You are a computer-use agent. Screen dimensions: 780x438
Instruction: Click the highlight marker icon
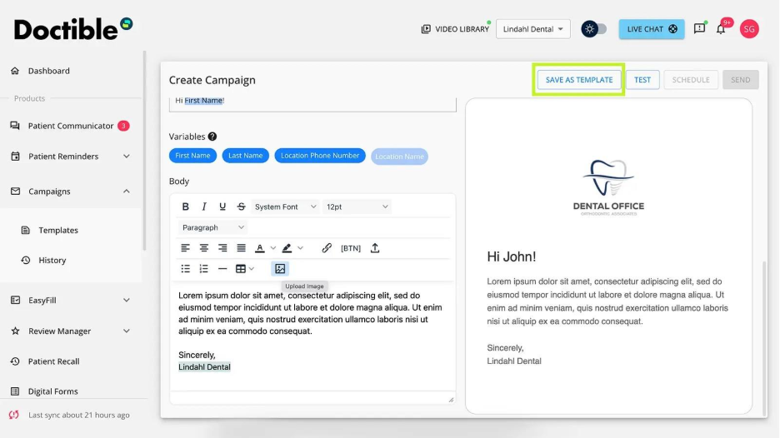point(287,248)
